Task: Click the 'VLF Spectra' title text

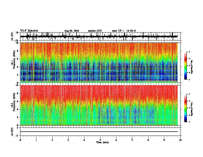Action: pyautogui.click(x=29, y=31)
